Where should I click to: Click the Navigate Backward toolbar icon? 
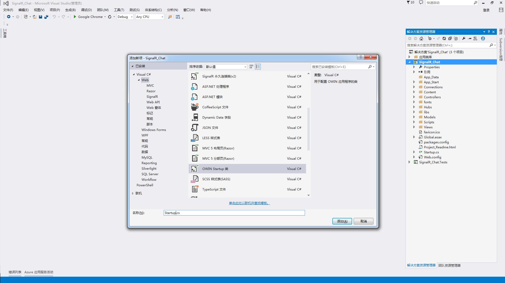tap(9, 17)
